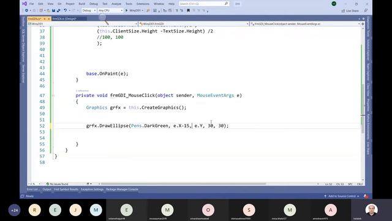The image size is (392, 221).
Task: Click the feedback icon beside Live Share
Action: pyautogui.click(x=366, y=10)
